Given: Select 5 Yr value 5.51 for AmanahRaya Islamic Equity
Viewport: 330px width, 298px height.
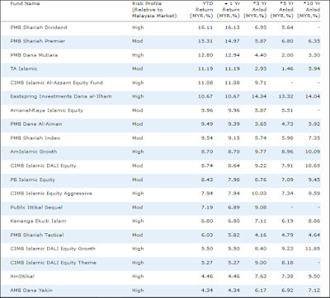Looking at the screenshot, I should click(287, 110).
